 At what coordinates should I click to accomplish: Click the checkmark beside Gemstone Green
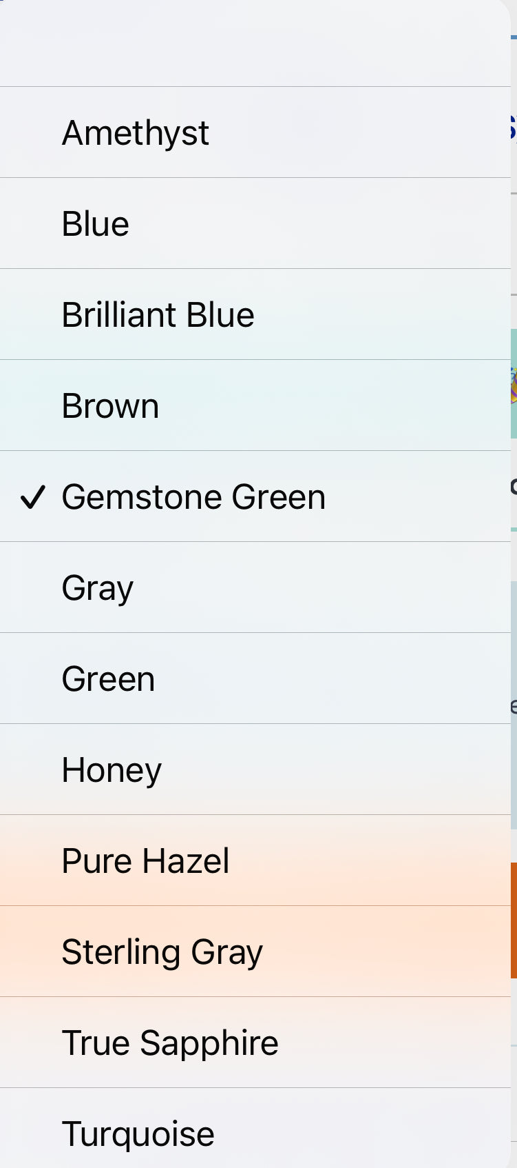(32, 496)
